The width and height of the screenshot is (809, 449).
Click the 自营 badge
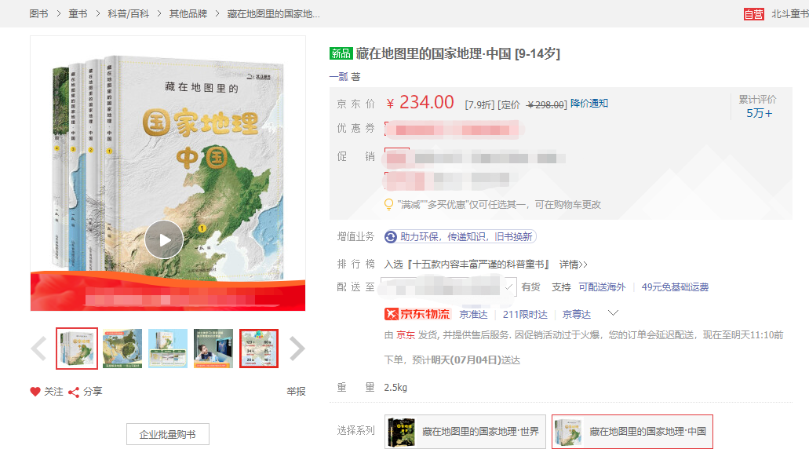point(753,14)
